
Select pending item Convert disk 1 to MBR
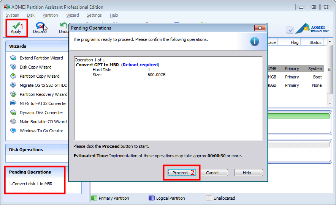[x=31, y=184]
